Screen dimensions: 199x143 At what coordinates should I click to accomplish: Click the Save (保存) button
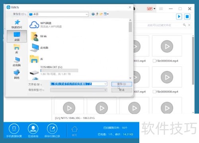point(122,84)
